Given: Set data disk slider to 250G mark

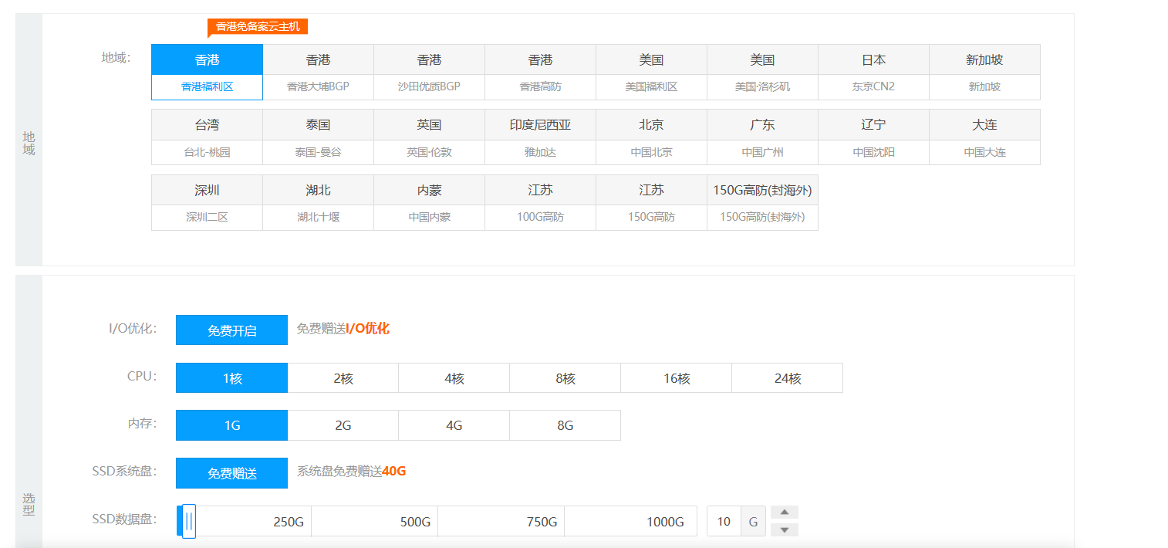Looking at the screenshot, I should tap(289, 522).
